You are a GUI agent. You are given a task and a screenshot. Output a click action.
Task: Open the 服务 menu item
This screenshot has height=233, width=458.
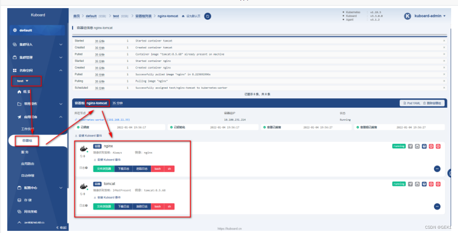(25, 153)
